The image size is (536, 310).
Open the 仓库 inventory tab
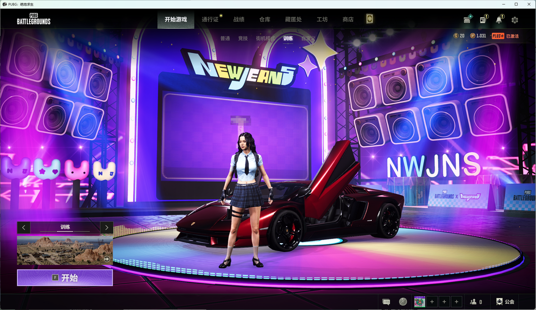pos(265,19)
